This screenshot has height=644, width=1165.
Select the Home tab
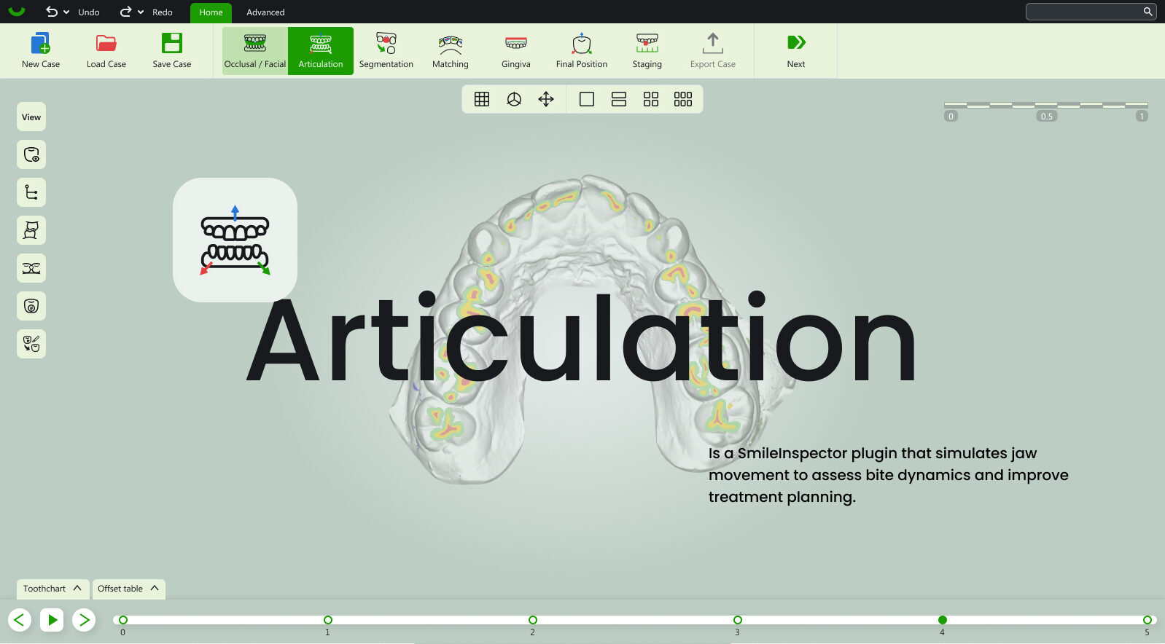click(x=211, y=12)
